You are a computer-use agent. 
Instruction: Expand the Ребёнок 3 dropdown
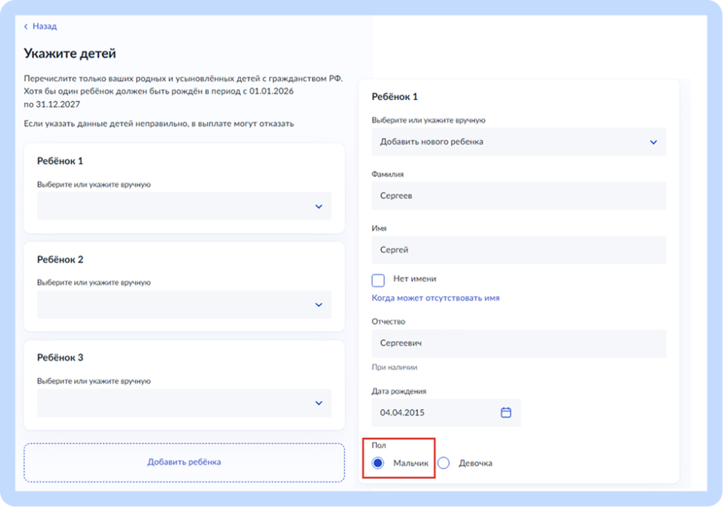pyautogui.click(x=184, y=403)
